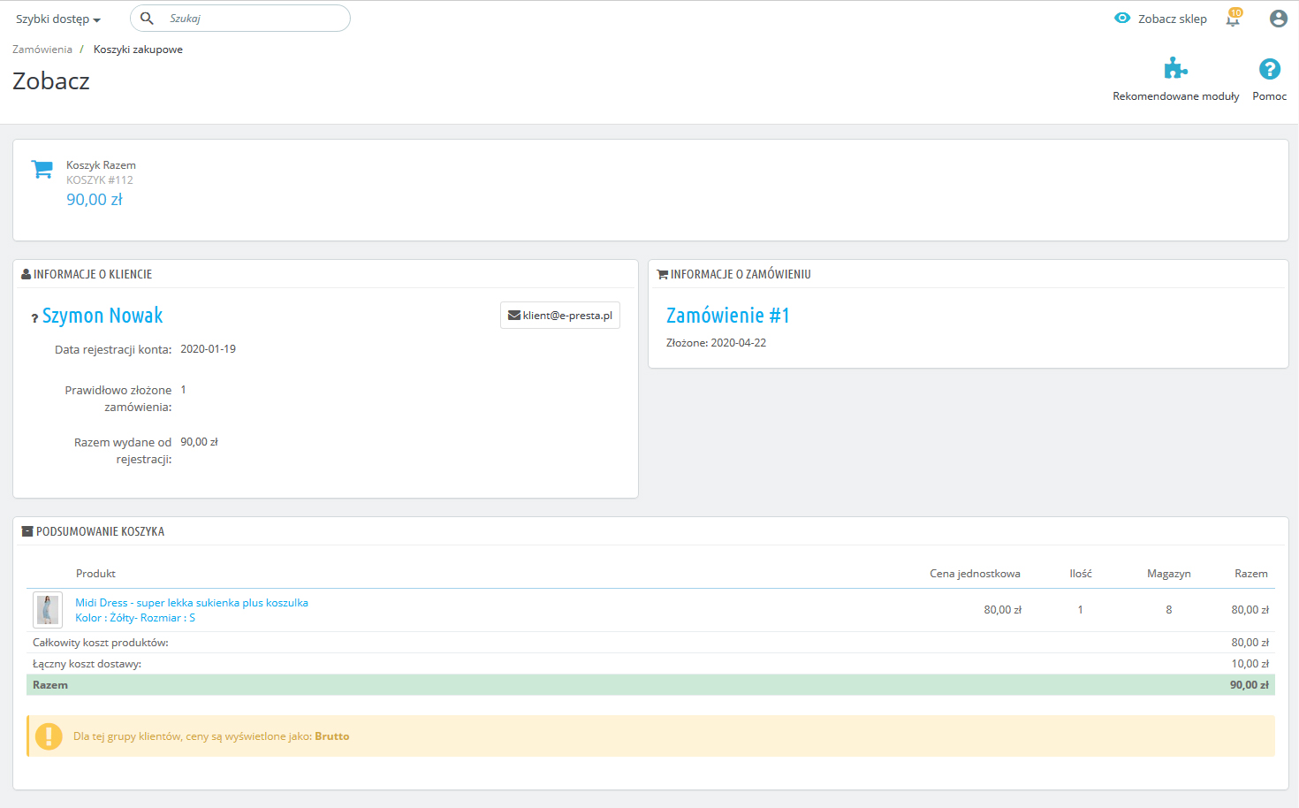Go to Zamówienia breadcrumb
Viewport: 1299px width, 808px height.
tap(42, 50)
